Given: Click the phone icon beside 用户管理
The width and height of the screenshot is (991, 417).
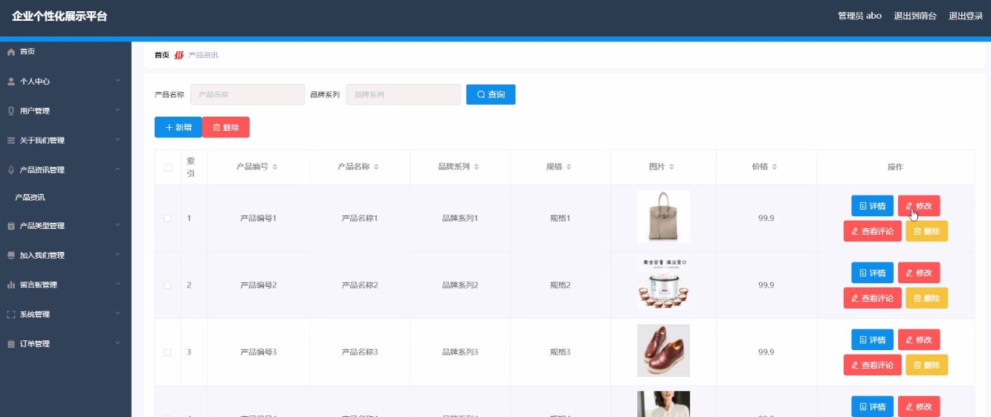Looking at the screenshot, I should coord(11,111).
